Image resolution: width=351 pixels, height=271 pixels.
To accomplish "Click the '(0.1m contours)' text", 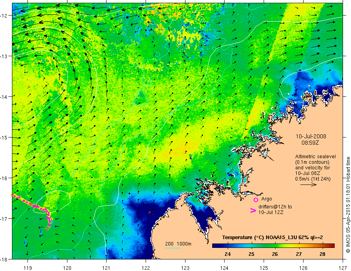I will coord(312,162).
